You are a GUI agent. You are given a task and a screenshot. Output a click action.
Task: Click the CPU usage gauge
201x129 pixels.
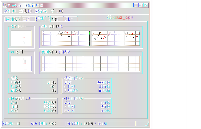21,38
